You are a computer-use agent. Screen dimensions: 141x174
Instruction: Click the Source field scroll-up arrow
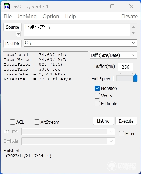[x=133, y=27]
